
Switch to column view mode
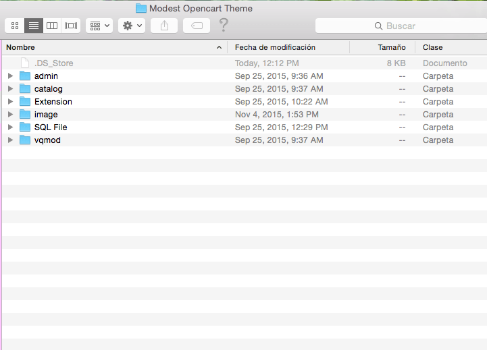[x=52, y=26]
